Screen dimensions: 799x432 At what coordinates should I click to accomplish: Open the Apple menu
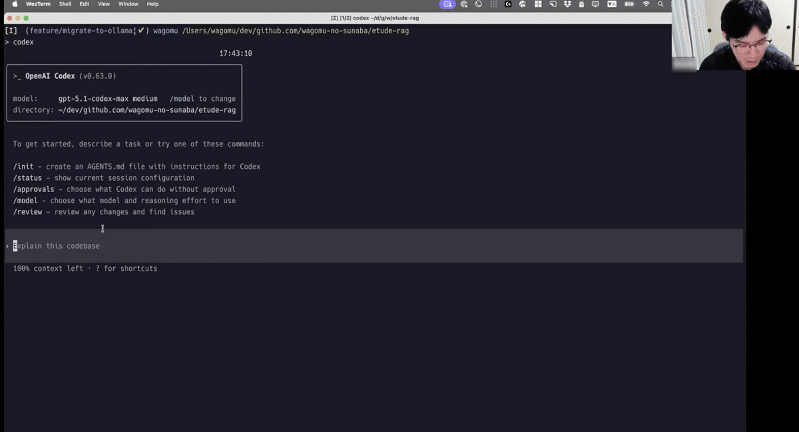click(x=15, y=4)
